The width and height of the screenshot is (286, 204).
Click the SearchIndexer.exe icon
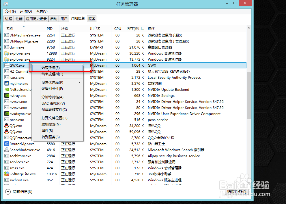click(6, 150)
